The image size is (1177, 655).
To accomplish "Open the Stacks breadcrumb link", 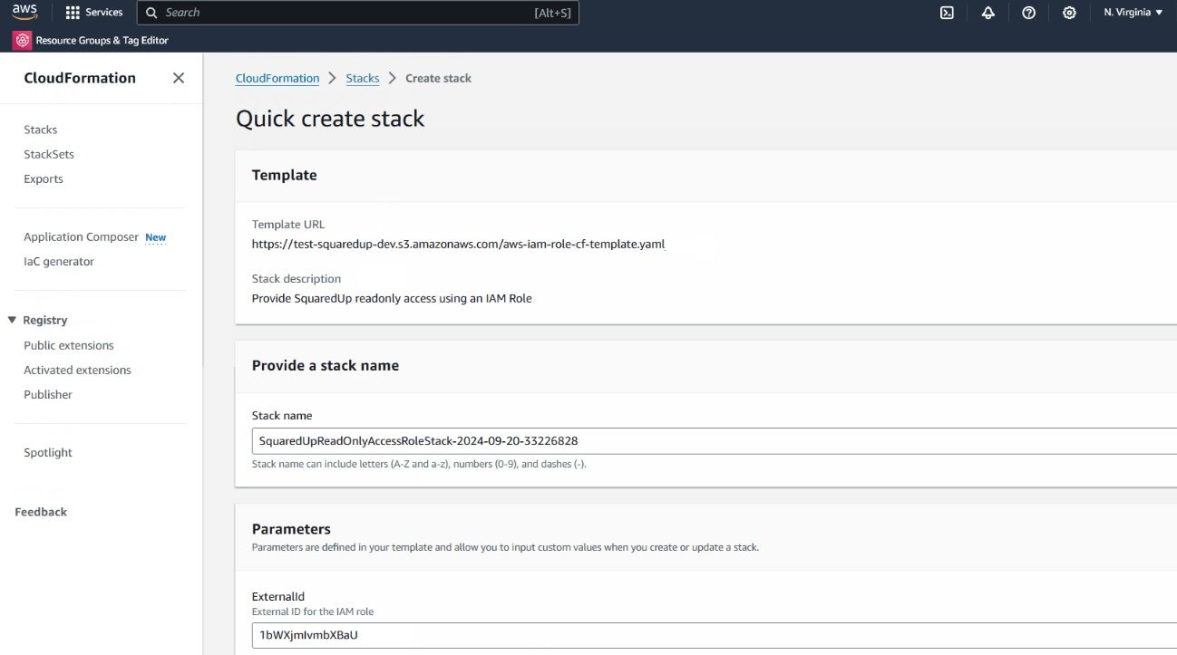I will (x=362, y=78).
